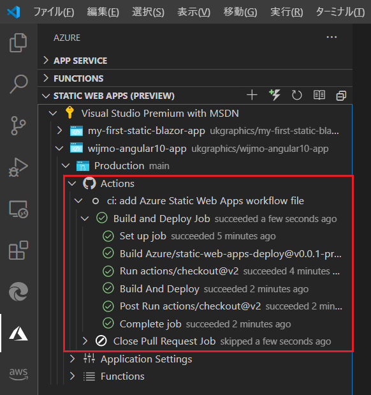Open the 実行(R) menu
Image resolution: width=371 pixels, height=395 pixels.
pos(287,12)
